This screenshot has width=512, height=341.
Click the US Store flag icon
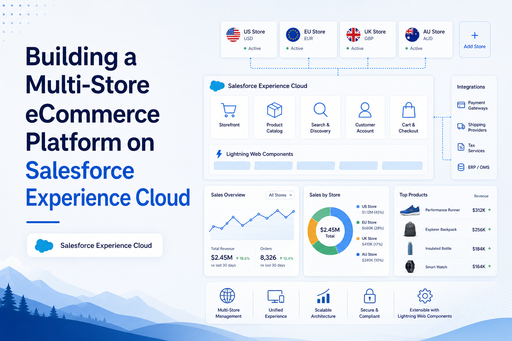[x=233, y=35]
